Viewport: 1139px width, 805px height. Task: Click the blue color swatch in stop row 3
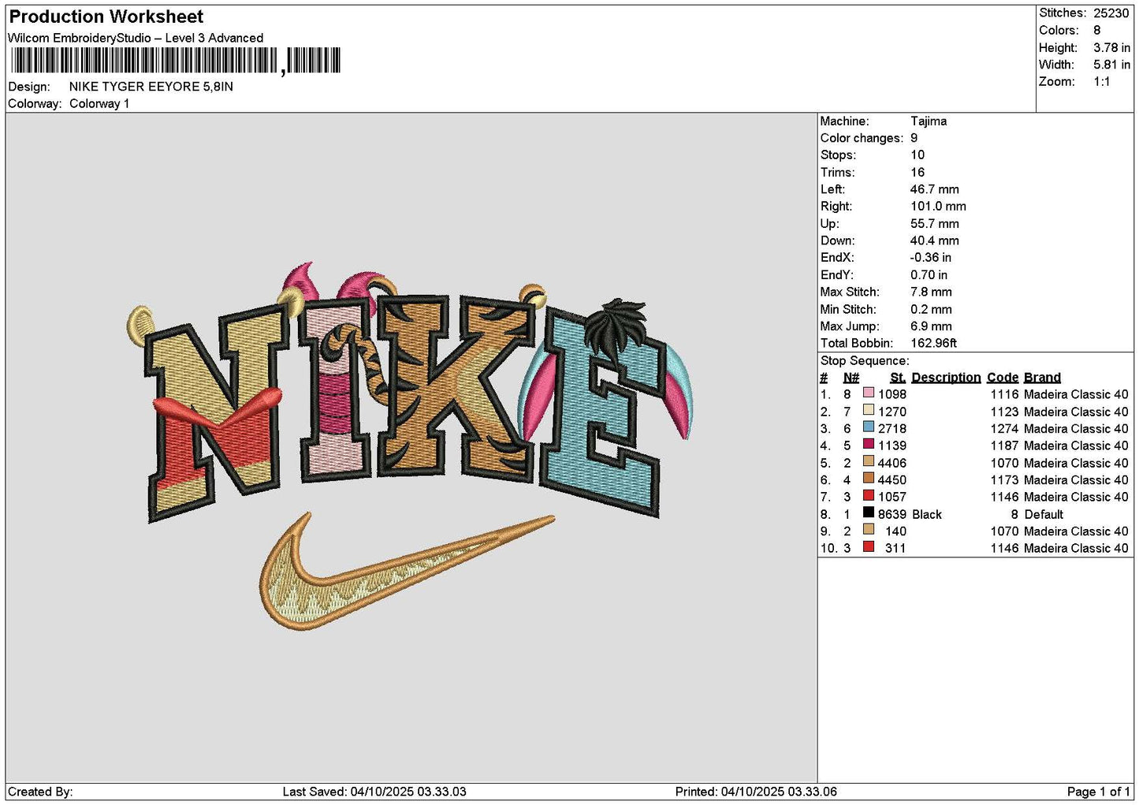pyautogui.click(x=868, y=428)
